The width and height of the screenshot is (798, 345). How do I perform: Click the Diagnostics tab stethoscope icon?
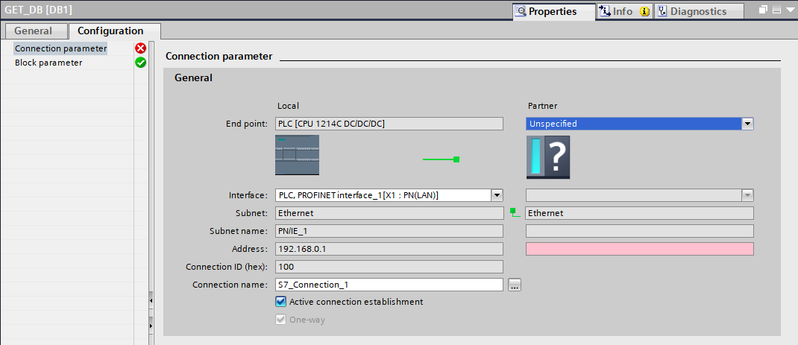point(662,11)
